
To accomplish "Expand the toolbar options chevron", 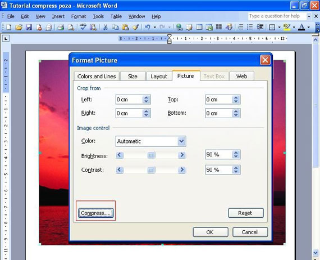I will point(317,27).
